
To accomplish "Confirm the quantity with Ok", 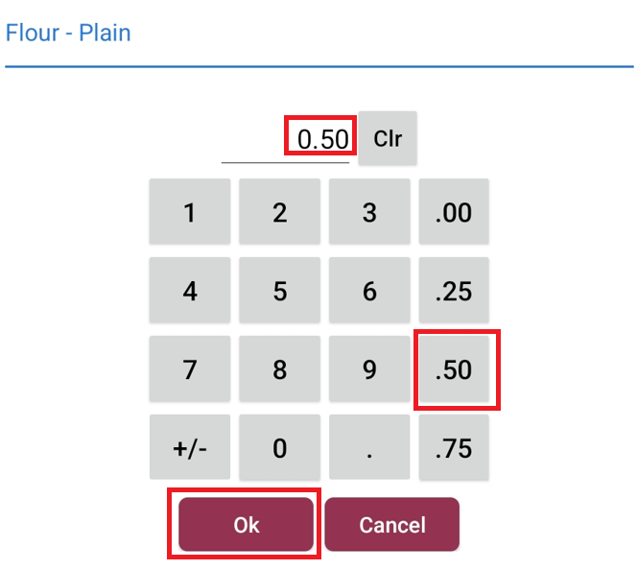I will coord(247,524).
